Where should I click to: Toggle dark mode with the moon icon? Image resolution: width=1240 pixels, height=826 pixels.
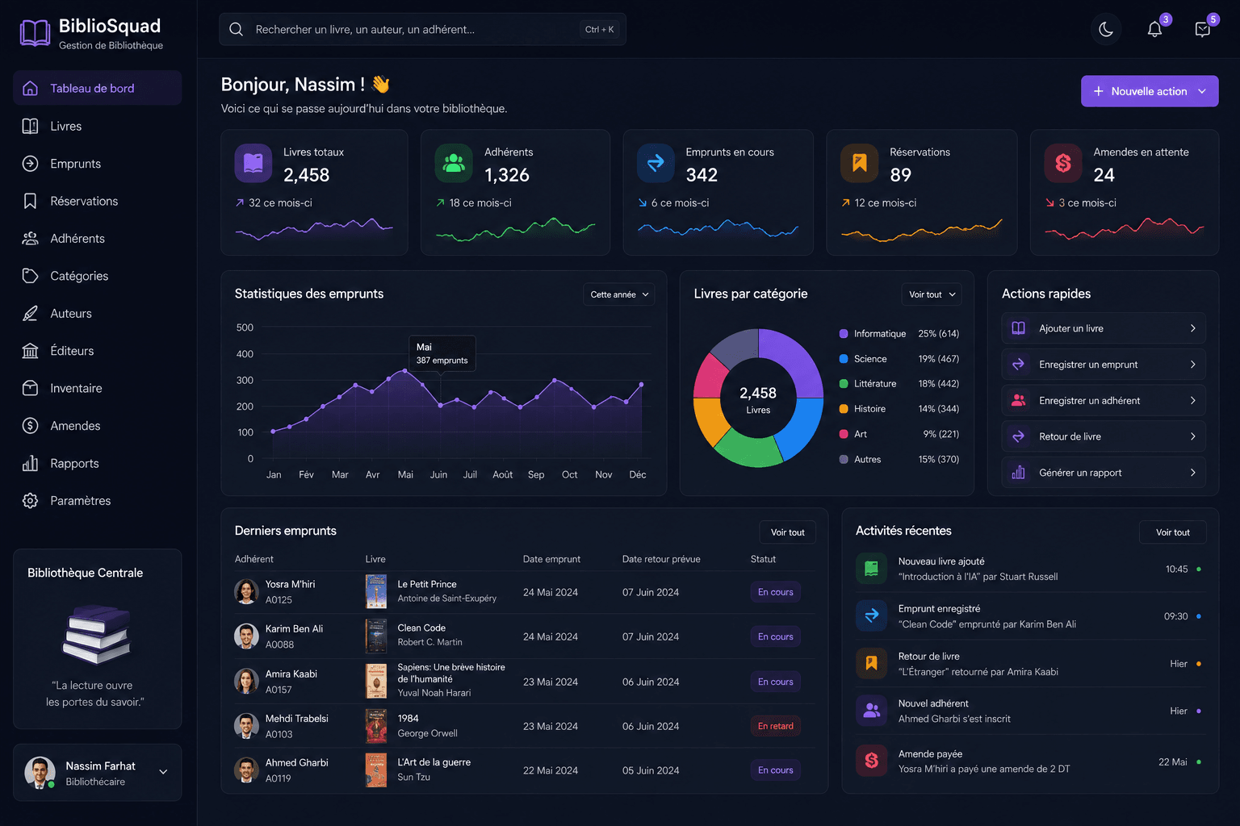(1106, 30)
